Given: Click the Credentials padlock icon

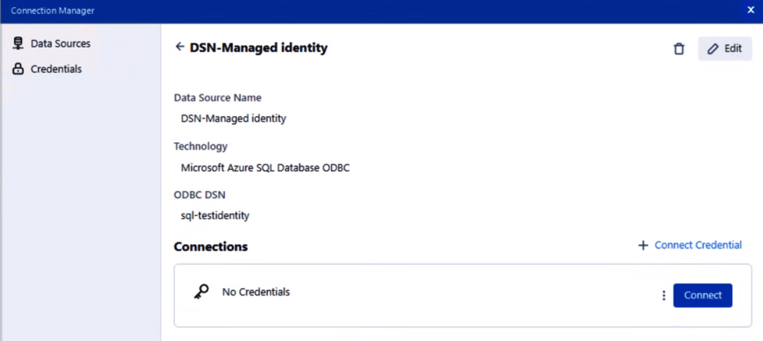Looking at the screenshot, I should [x=18, y=69].
